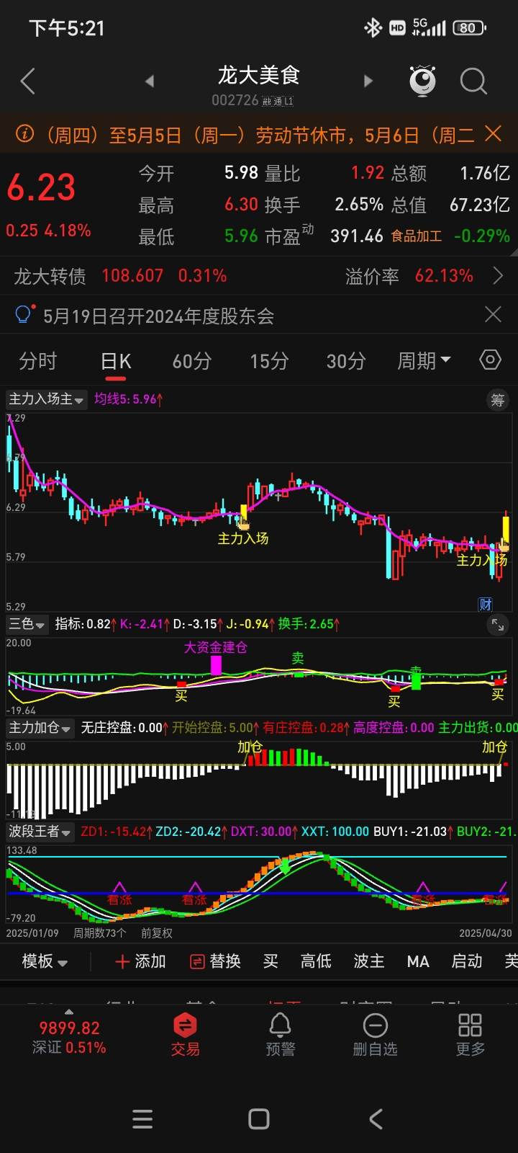Open chart settings hexagon icon
This screenshot has height=1153, width=518.
click(490, 360)
